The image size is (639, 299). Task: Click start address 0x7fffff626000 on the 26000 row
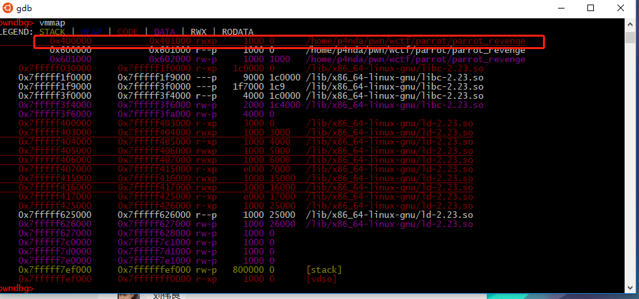point(55,224)
